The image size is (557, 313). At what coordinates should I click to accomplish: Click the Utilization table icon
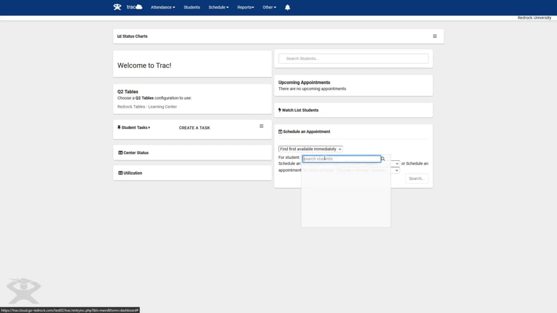pyautogui.click(x=121, y=173)
